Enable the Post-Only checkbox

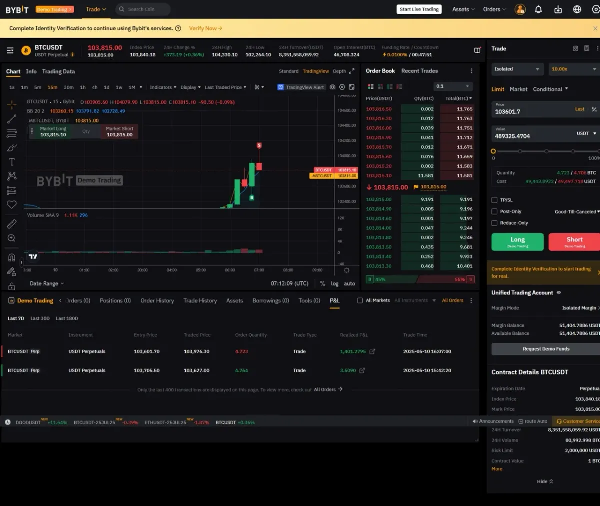(494, 211)
